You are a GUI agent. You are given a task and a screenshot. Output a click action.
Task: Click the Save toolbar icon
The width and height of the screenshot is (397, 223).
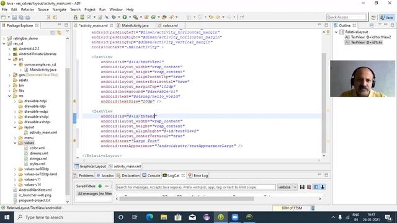(x=14, y=17)
